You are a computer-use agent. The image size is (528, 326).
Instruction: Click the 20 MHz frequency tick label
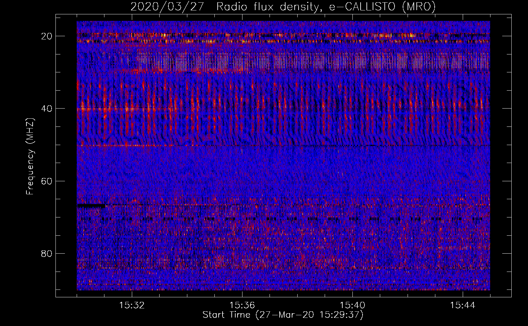click(47, 36)
